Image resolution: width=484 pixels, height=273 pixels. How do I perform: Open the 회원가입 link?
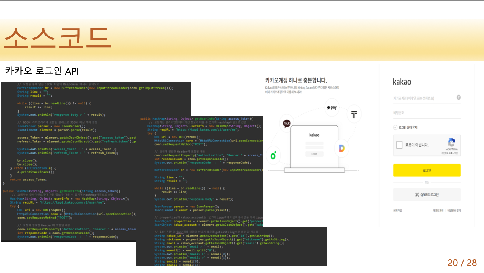point(397,211)
